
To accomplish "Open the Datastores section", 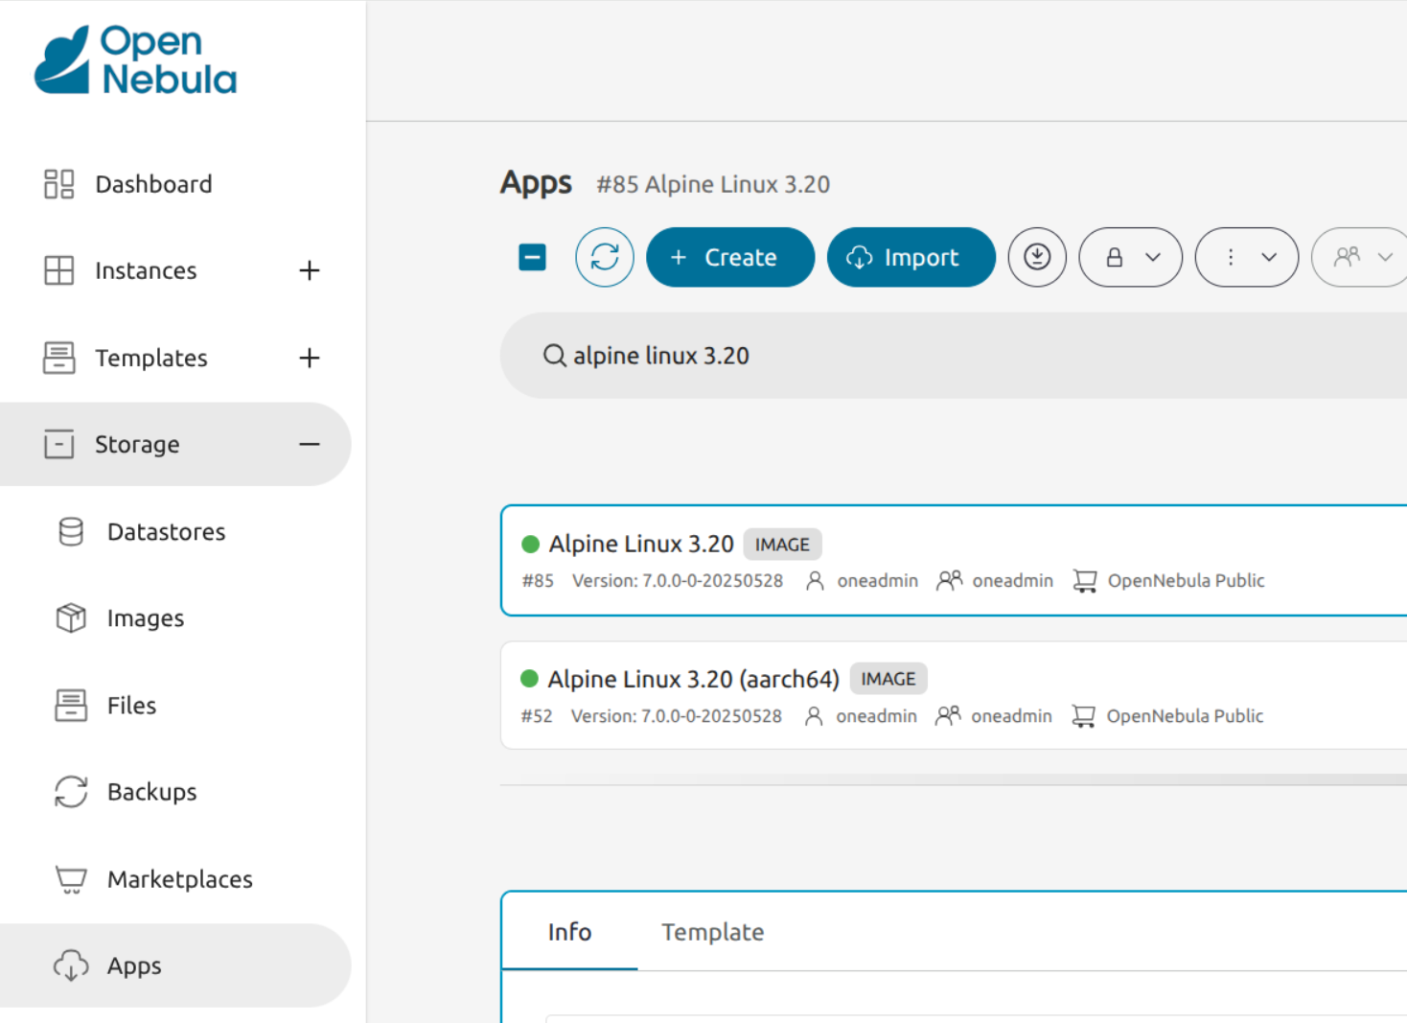I will 166,532.
